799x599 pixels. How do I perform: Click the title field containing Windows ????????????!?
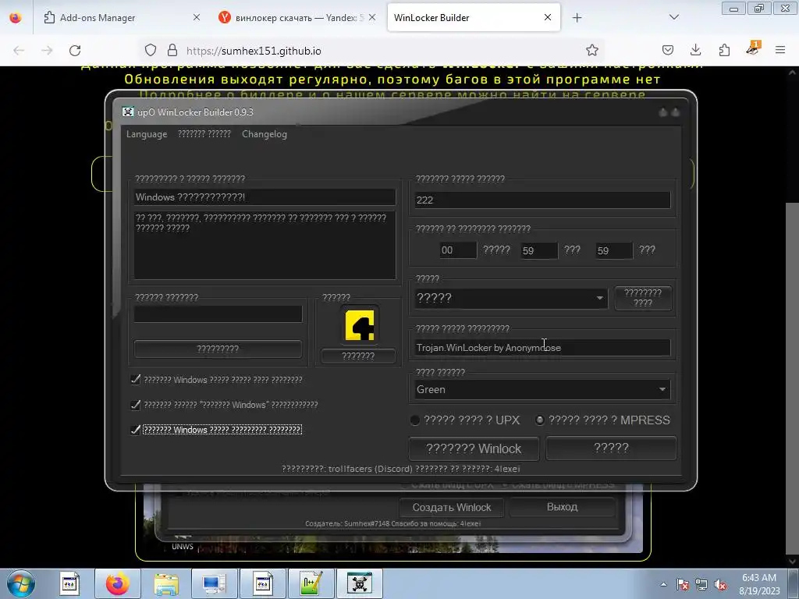265,197
